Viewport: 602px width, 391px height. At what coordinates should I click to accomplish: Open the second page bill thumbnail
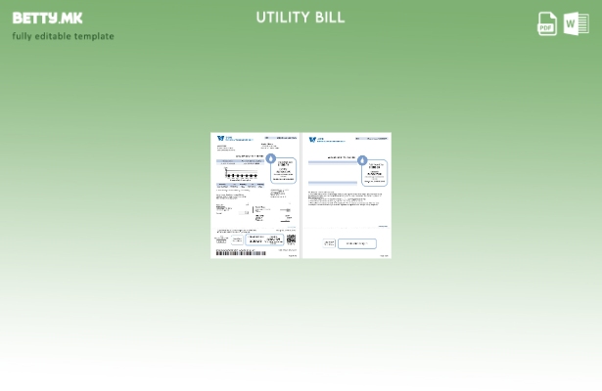(x=347, y=195)
